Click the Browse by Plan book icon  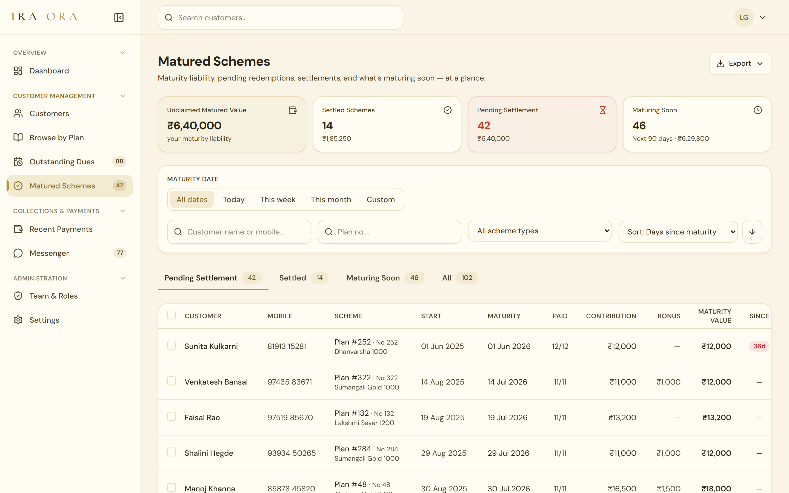tap(18, 137)
